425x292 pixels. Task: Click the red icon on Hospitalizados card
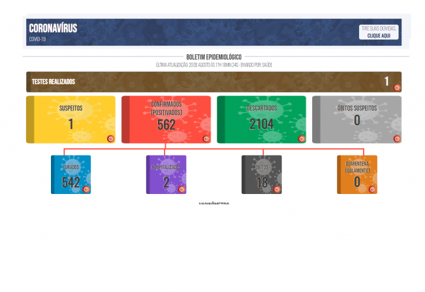(181, 189)
